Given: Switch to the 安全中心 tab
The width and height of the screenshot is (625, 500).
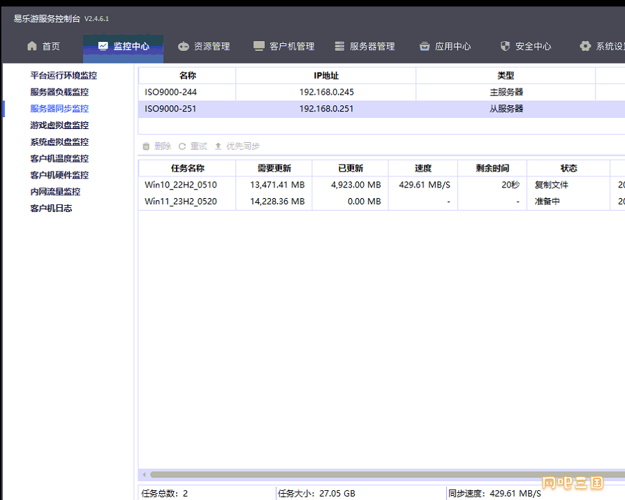Looking at the screenshot, I should click(x=526, y=47).
